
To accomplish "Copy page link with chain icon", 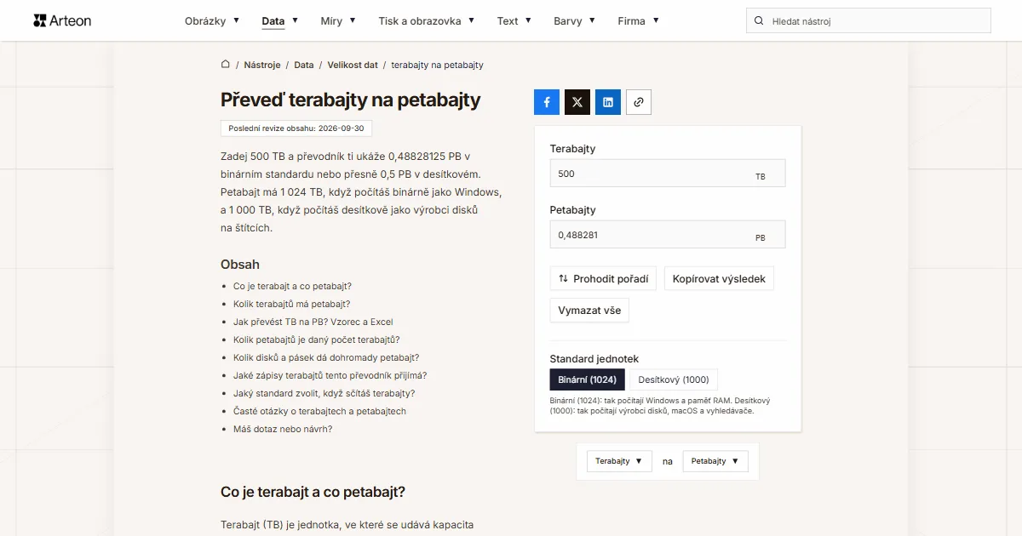I will point(639,102).
